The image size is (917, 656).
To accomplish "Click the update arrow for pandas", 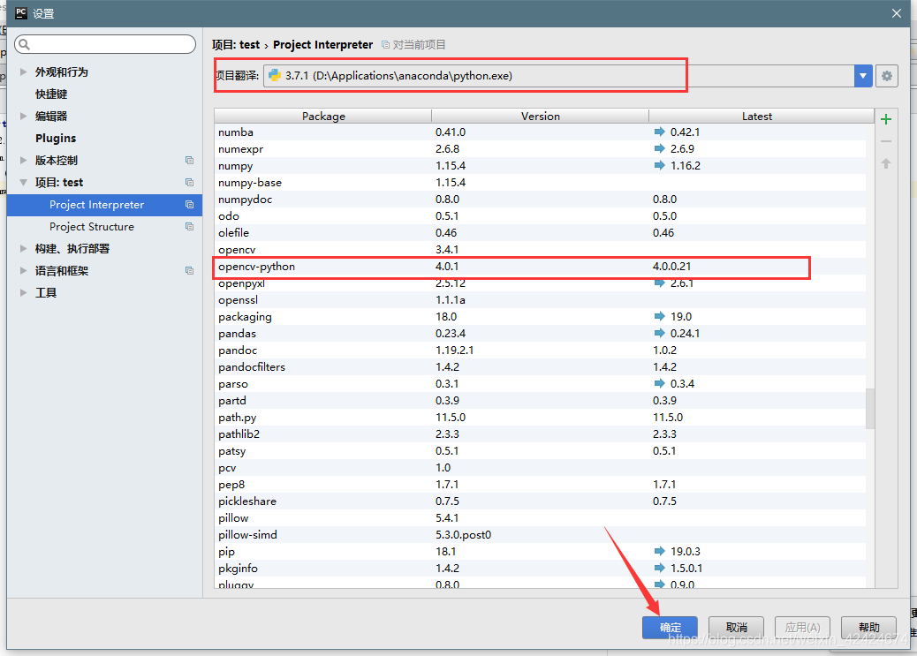I will pos(660,333).
